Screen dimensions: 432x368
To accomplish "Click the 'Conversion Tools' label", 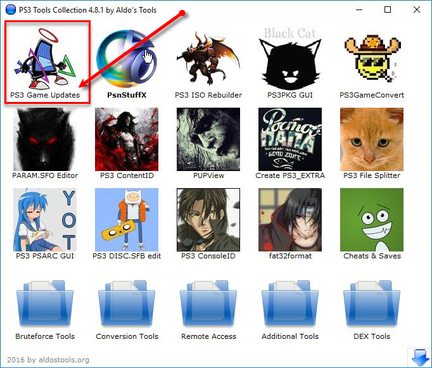I will coord(127,336).
